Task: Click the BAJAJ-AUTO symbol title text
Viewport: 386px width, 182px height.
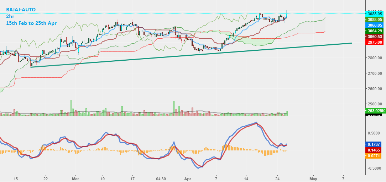Action: 21,10
